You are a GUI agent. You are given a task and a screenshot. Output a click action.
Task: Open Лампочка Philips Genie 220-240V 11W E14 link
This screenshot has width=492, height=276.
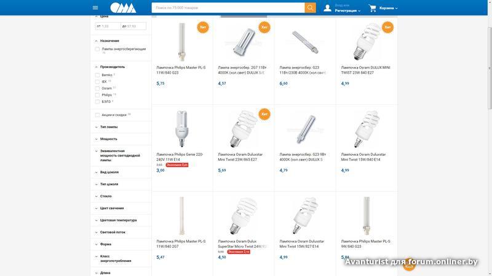tap(180, 157)
